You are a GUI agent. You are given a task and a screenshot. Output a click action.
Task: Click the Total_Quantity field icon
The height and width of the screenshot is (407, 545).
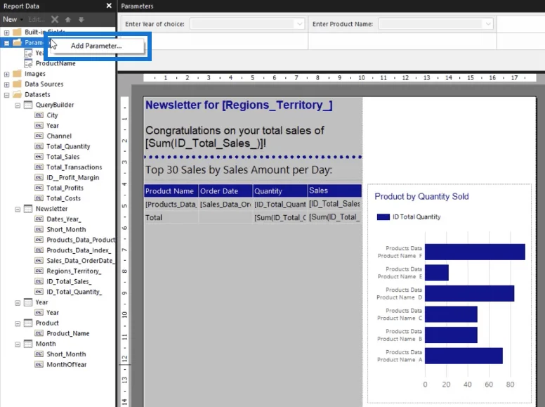pos(39,146)
